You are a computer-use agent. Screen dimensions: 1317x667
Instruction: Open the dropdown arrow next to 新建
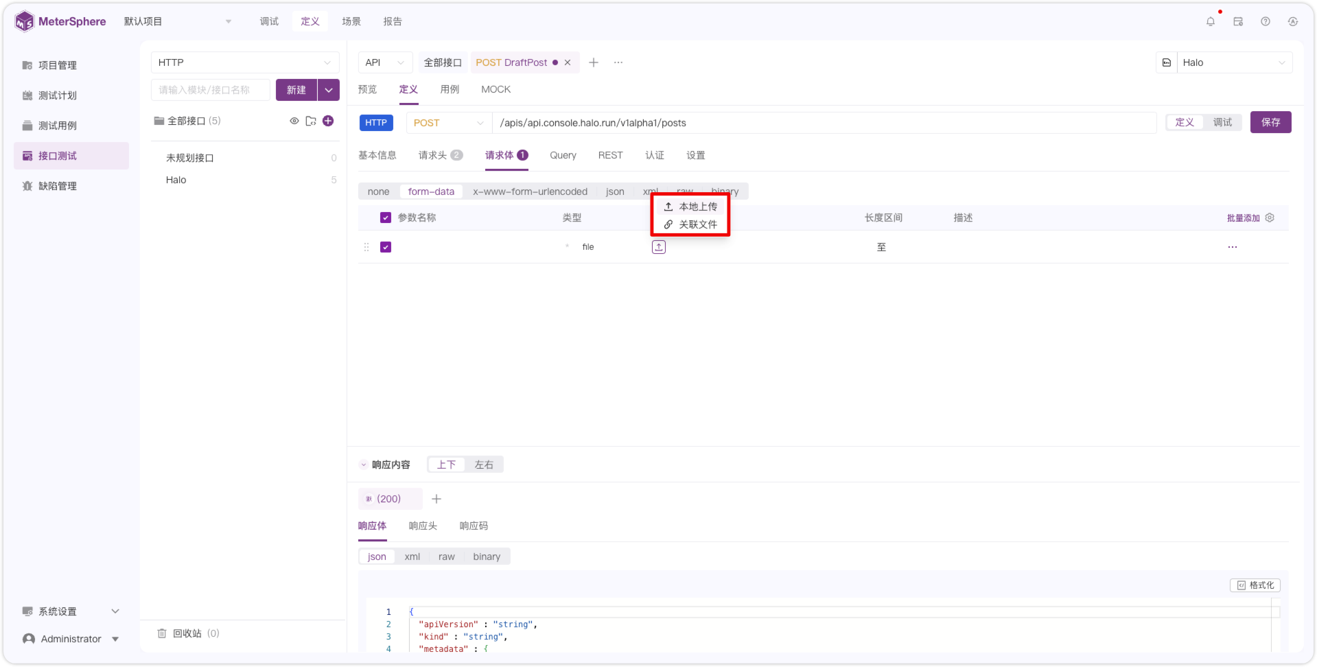[329, 90]
